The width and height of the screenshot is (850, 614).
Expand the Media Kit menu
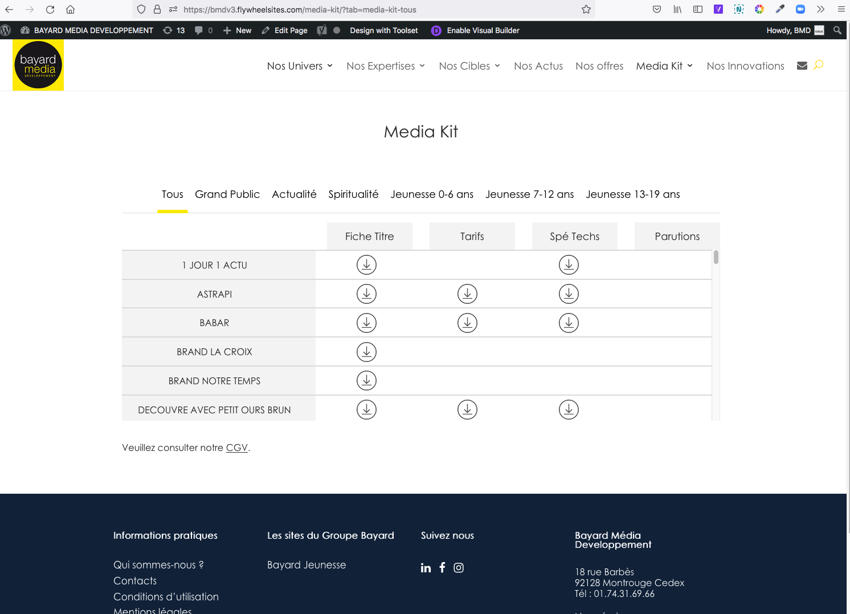[664, 66]
